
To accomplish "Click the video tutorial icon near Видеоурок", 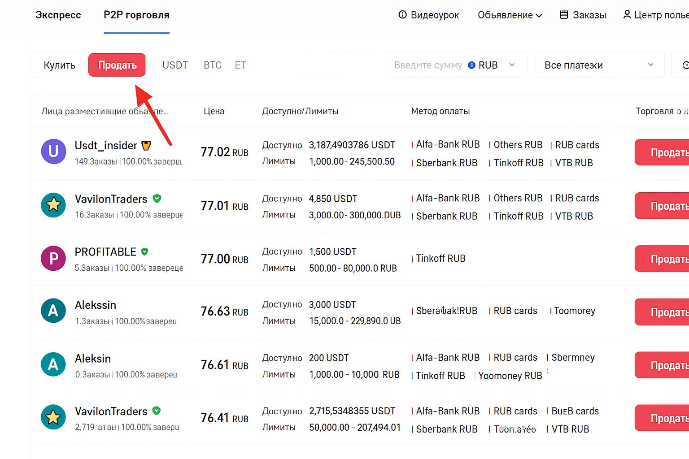I will tap(402, 15).
